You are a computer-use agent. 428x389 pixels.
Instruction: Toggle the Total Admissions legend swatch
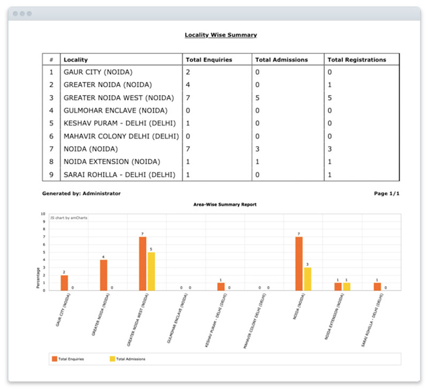[112, 359]
